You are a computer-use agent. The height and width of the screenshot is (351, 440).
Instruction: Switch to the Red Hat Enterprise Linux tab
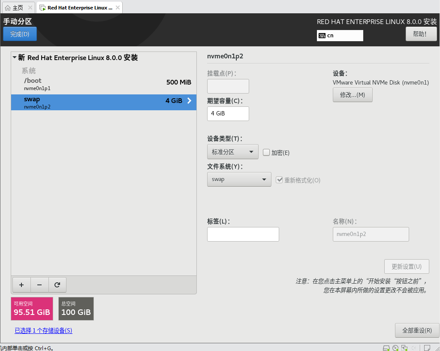click(x=80, y=8)
